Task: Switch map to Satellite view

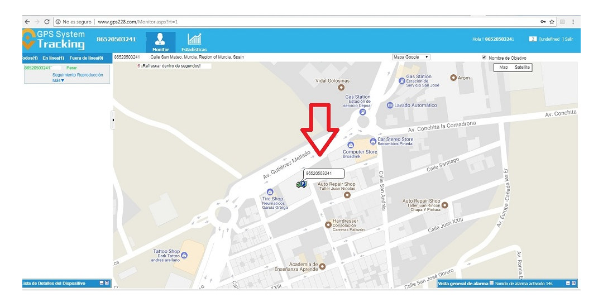Action: tap(522, 67)
